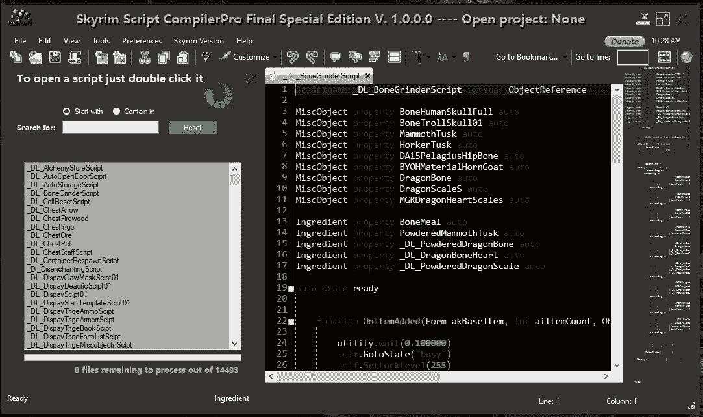Click the ABC spell check icon
Viewport: 703px width, 417px height.
click(x=206, y=56)
